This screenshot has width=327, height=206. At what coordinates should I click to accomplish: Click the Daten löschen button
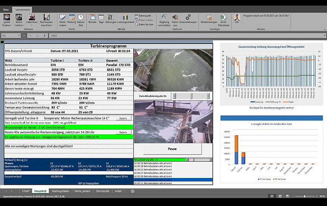coord(145,24)
